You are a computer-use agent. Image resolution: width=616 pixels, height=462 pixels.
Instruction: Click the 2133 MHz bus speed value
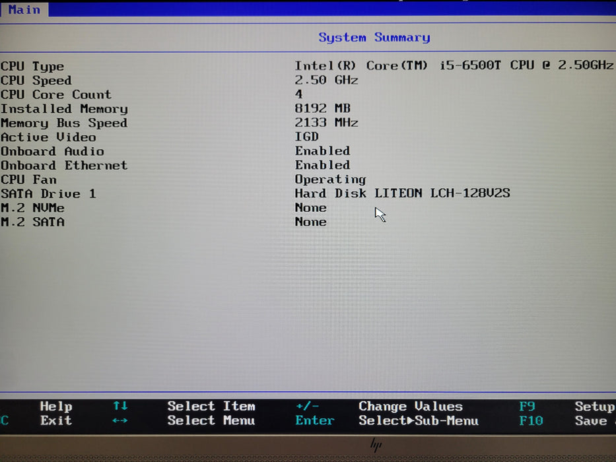point(326,123)
